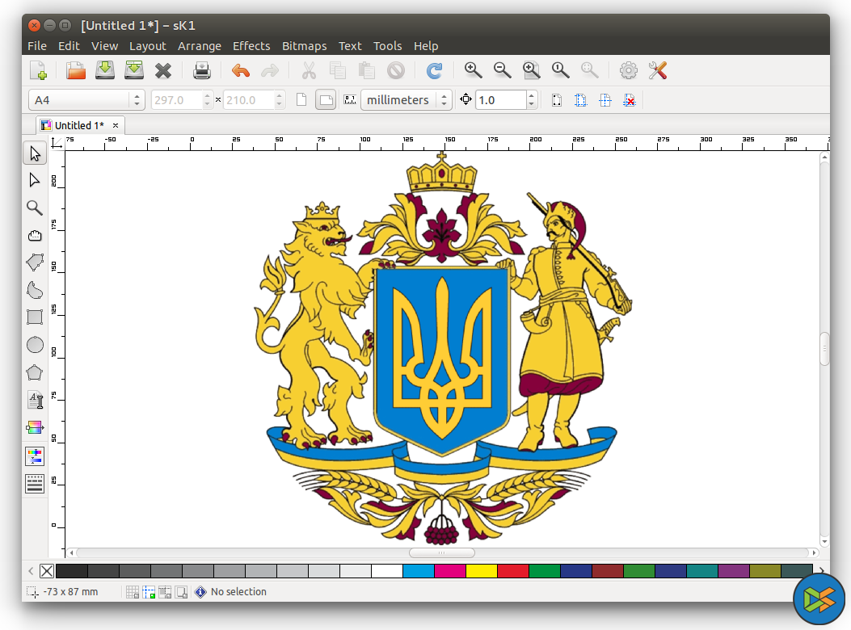
Task: Switch to the Untitled 1* document tab
Action: 79,125
